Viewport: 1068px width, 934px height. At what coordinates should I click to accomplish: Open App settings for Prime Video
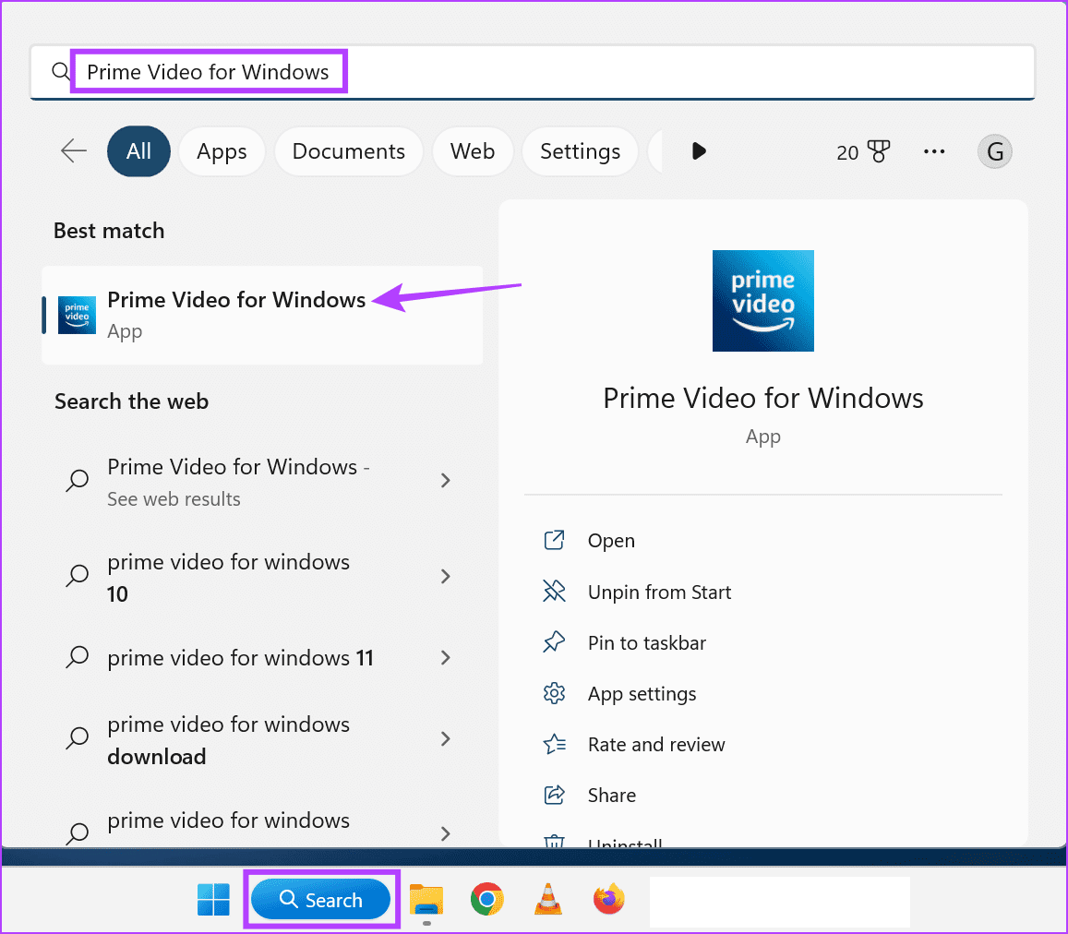(x=642, y=694)
